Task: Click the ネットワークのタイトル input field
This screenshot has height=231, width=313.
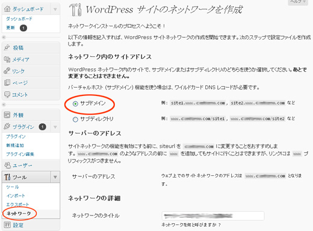Action: click(x=213, y=216)
